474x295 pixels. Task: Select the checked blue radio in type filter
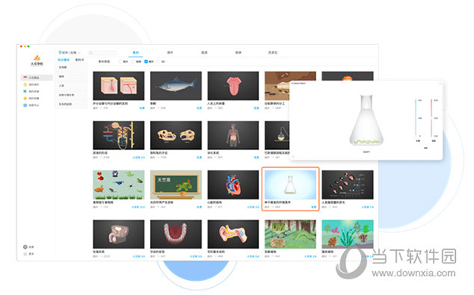(x=146, y=62)
